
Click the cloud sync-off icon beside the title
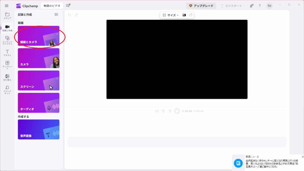[x=68, y=6]
